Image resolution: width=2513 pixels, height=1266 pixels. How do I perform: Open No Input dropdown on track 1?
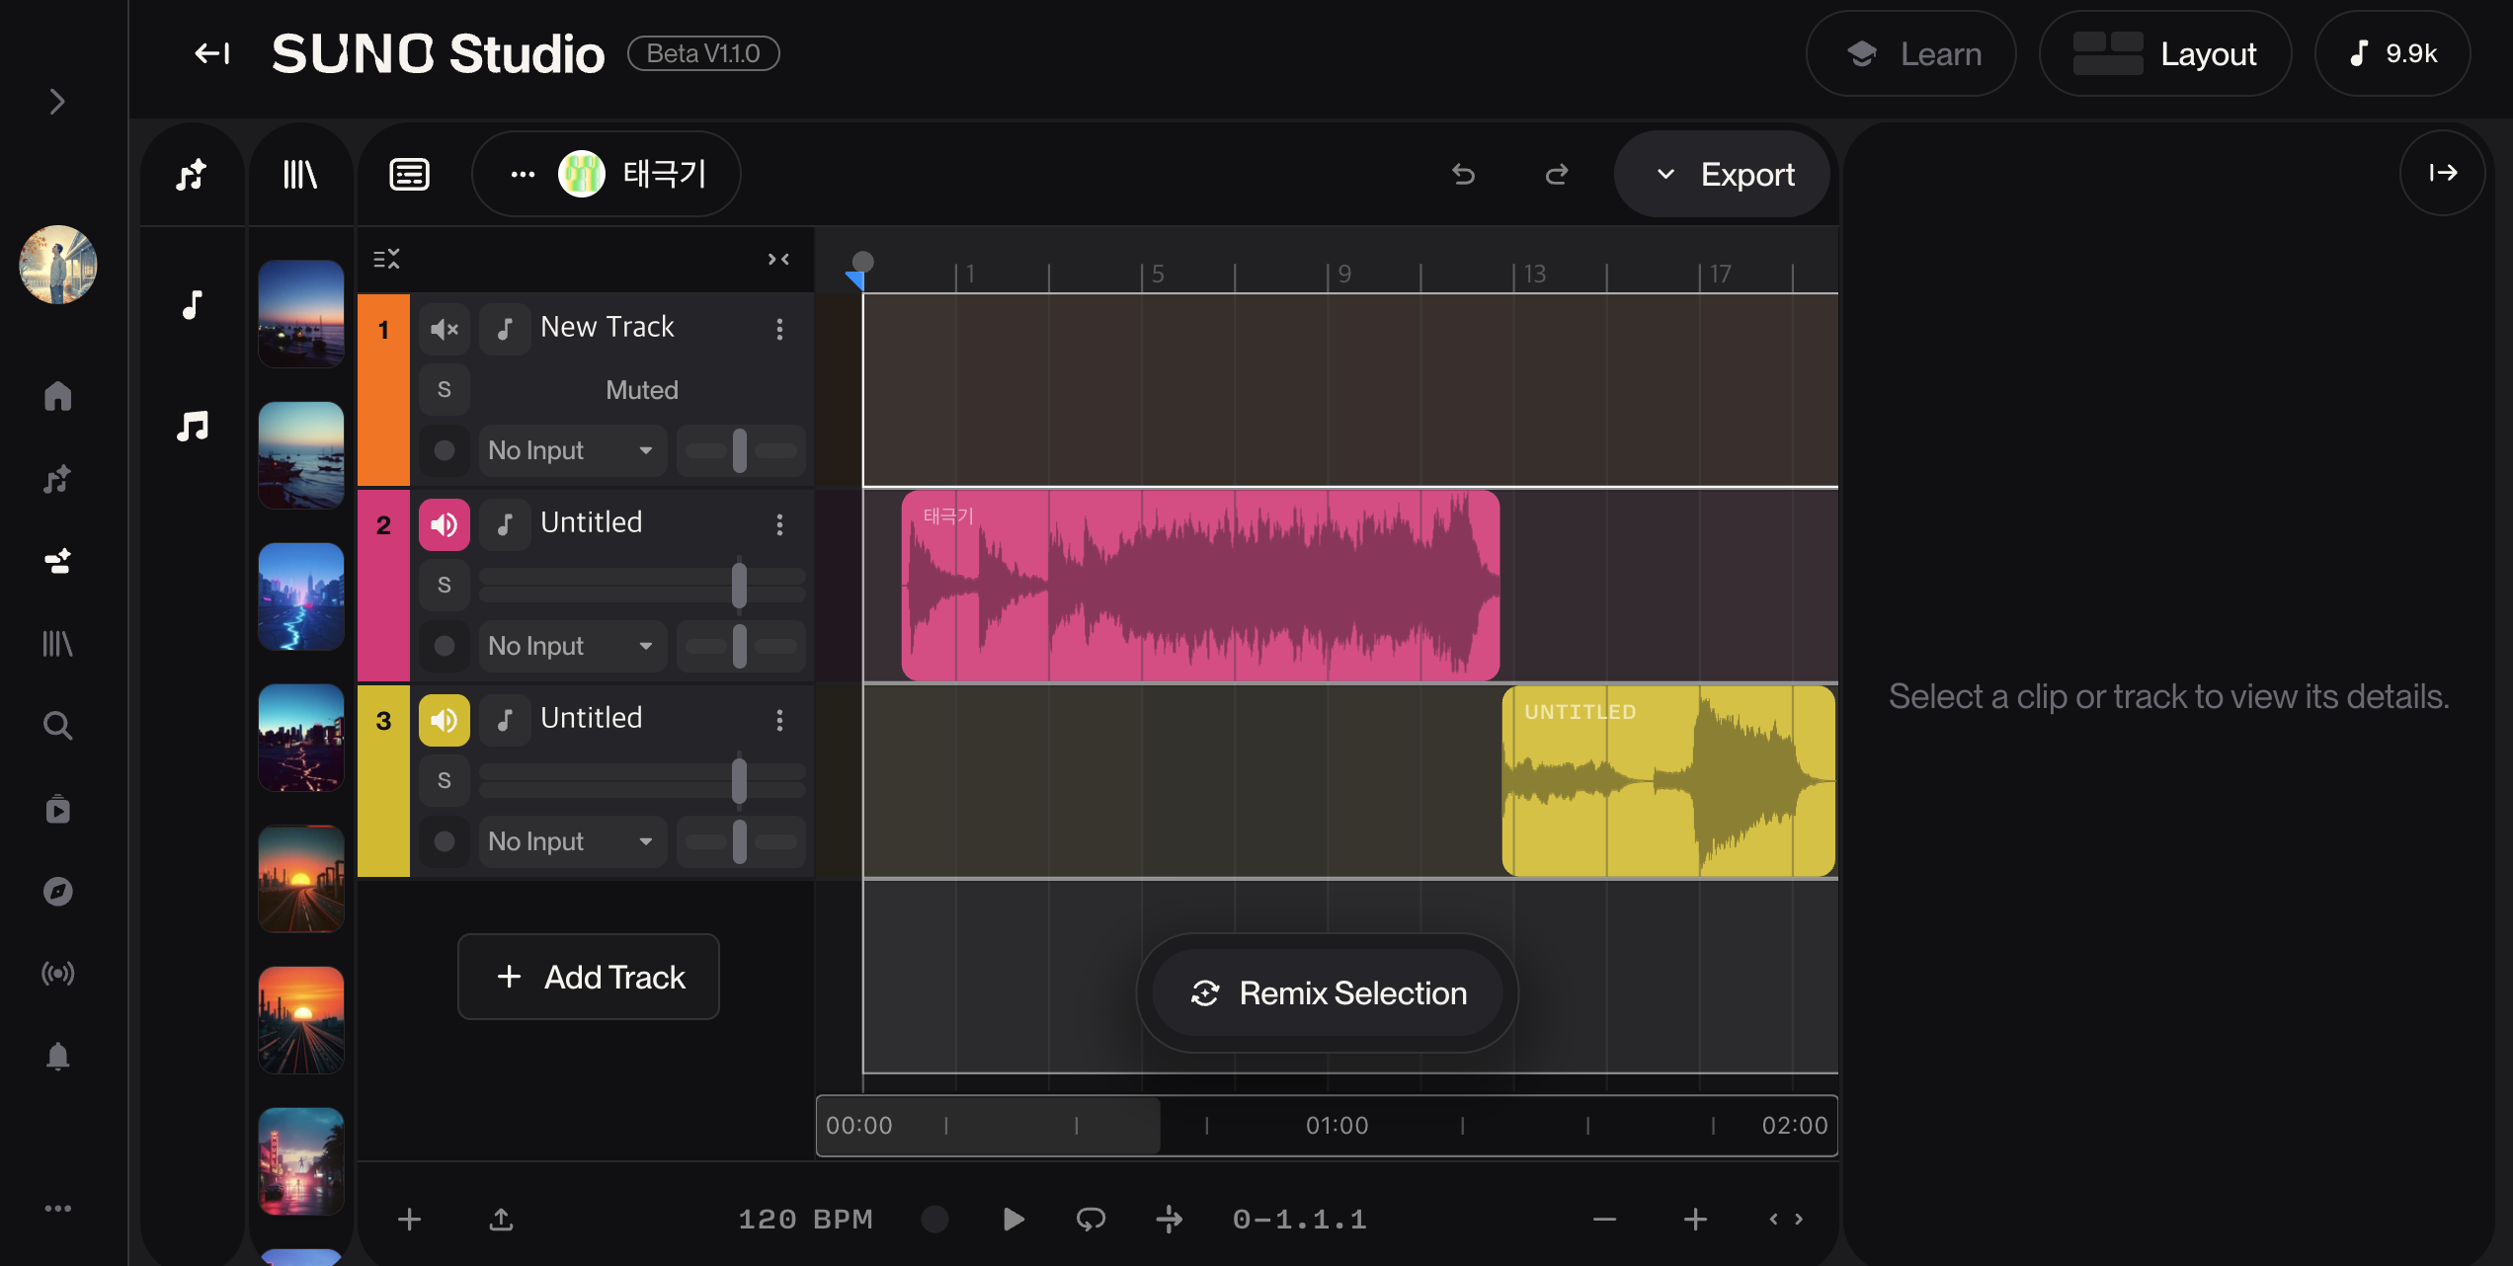tap(571, 450)
